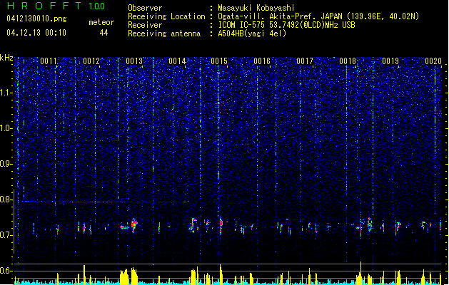Click the meteor count value 44
The width and height of the screenshot is (449, 285).
click(104, 33)
